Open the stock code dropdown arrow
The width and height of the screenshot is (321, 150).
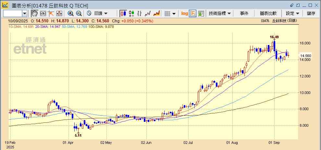(25, 14)
